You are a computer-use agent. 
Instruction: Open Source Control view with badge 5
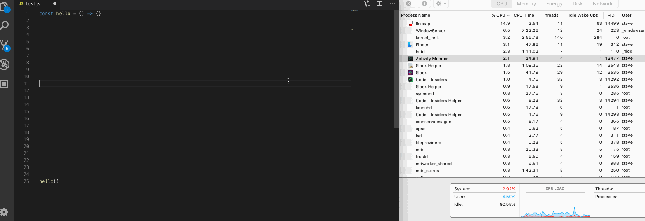click(x=5, y=45)
